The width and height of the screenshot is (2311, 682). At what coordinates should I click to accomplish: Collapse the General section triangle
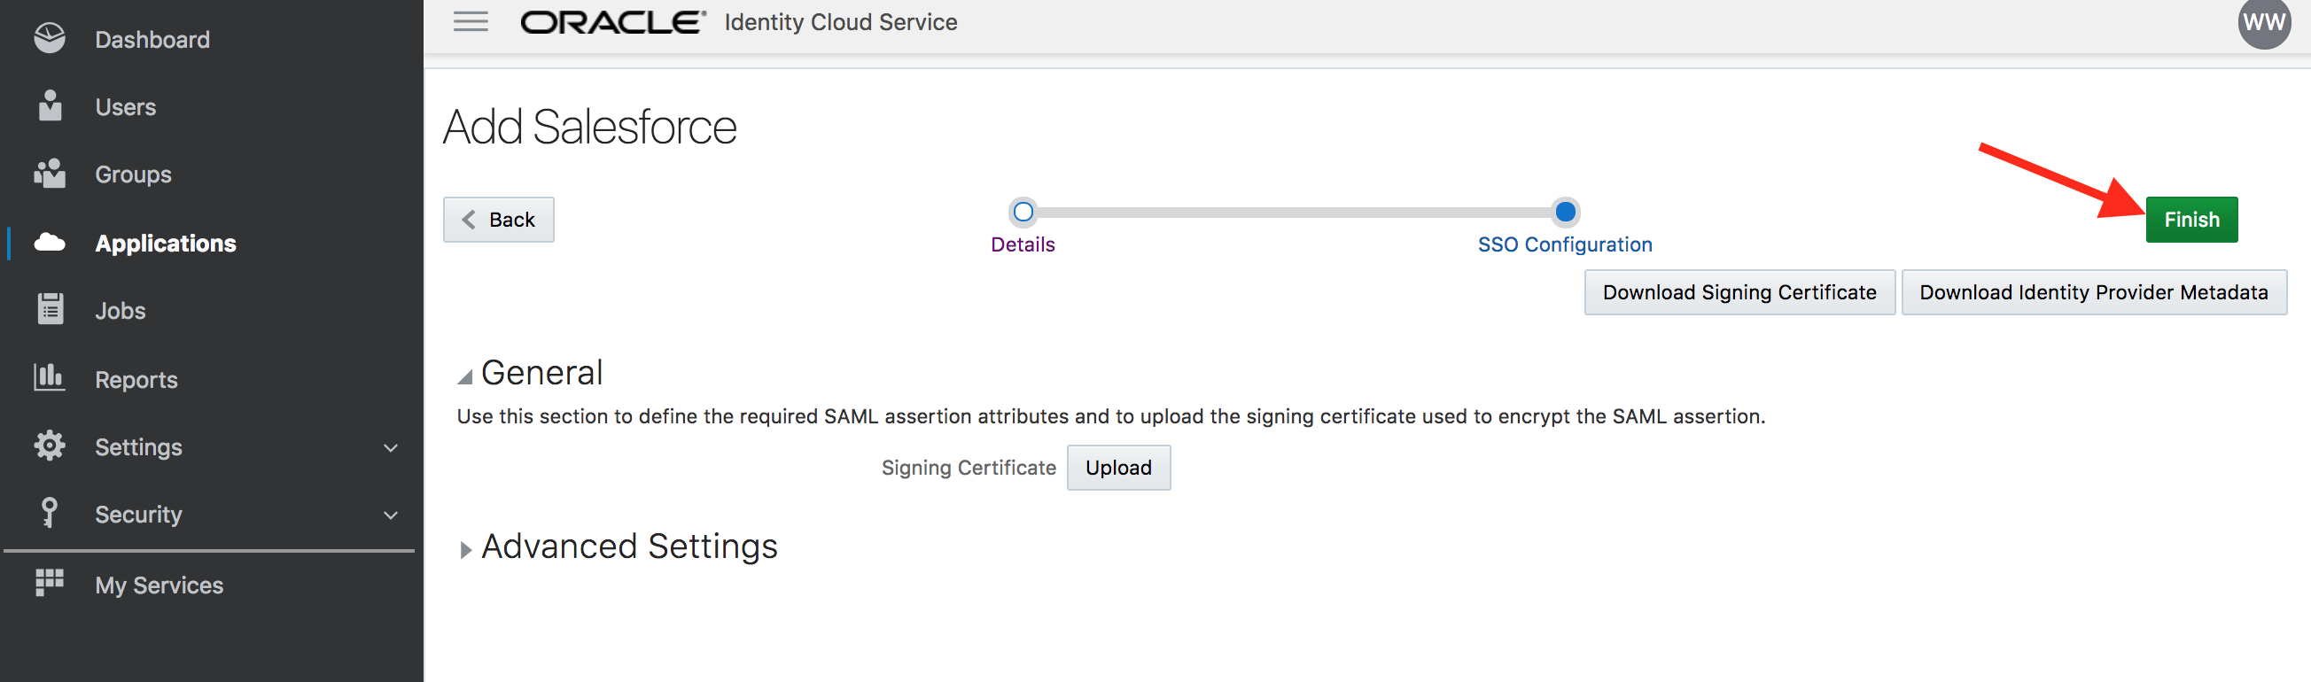click(x=464, y=377)
